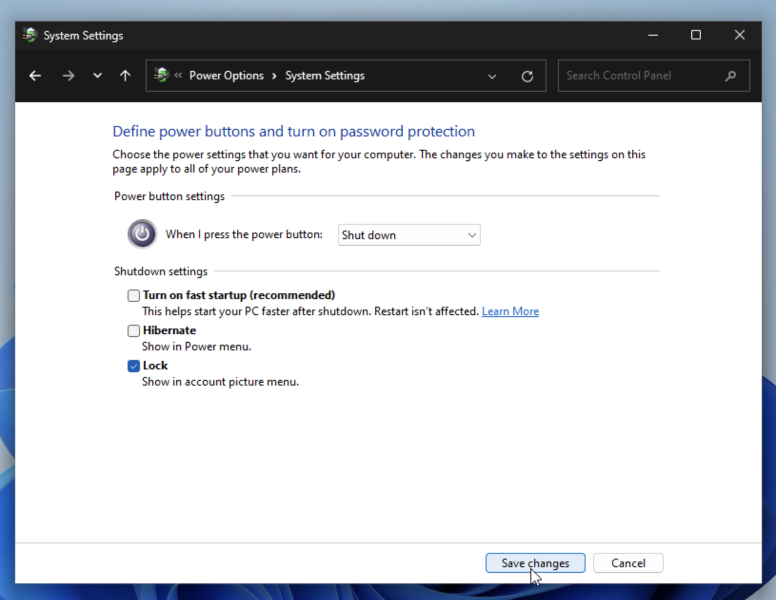776x600 pixels.
Task: Minimize the System Settings window
Action: pos(653,35)
